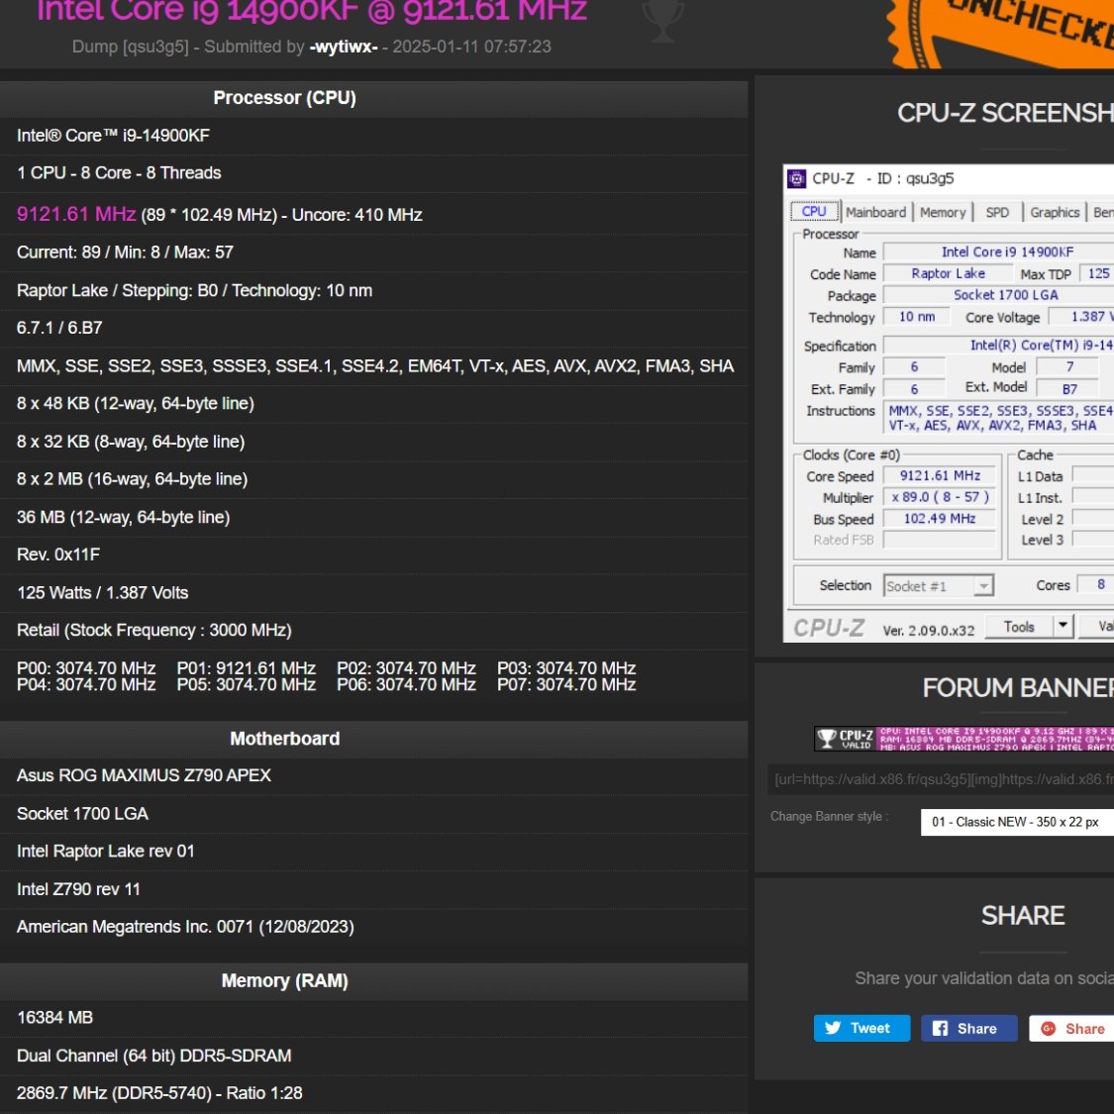This screenshot has width=1114, height=1114.
Task: Tweet the validation result
Action: pos(861,1028)
